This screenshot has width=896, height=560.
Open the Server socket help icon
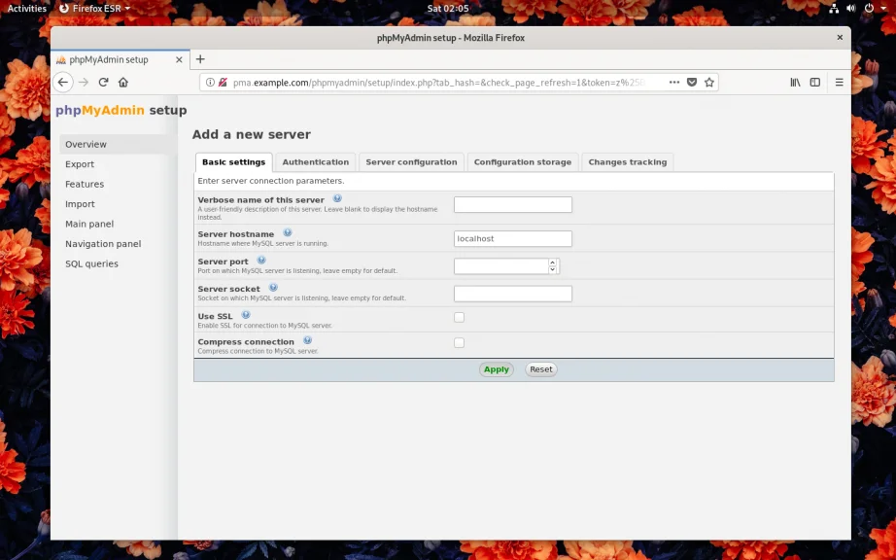pyautogui.click(x=273, y=288)
